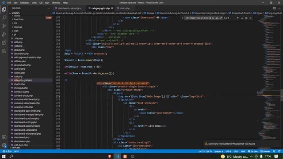This screenshot has height=159, width=283.
Task: Switch to dashboard-upload.php tab
Action: tap(69, 8)
